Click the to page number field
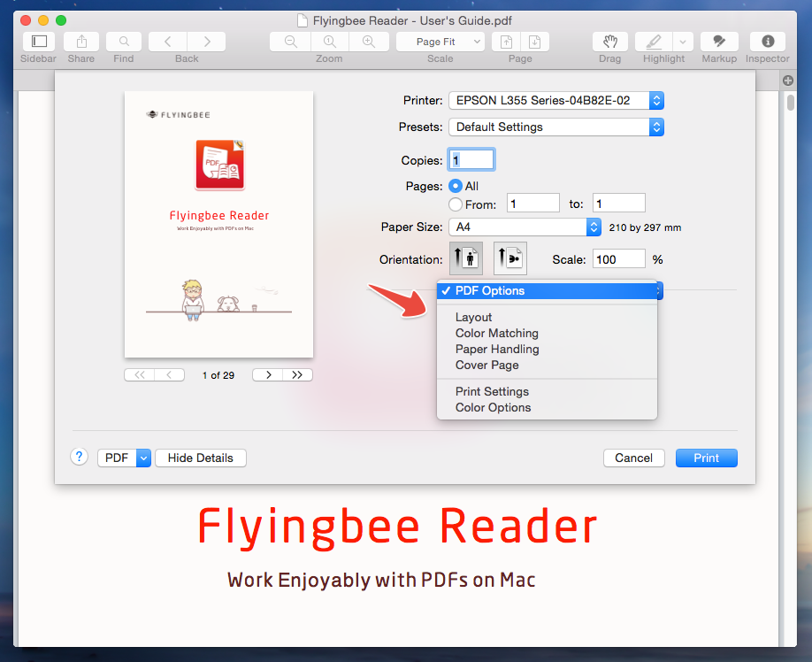 619,203
